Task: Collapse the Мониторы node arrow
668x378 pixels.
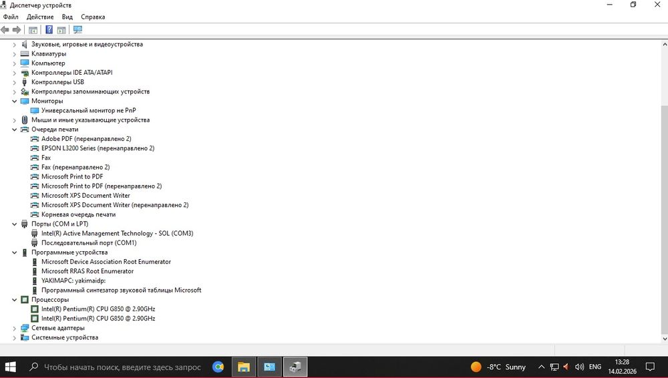Action: tap(15, 102)
